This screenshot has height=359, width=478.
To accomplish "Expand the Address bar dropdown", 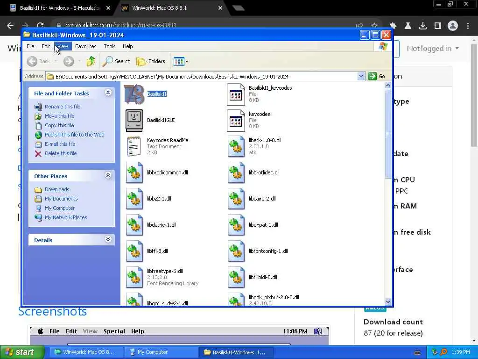I will (x=361, y=76).
